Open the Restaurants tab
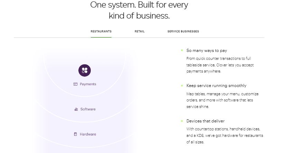This screenshot has height=153, width=283. pyautogui.click(x=101, y=31)
